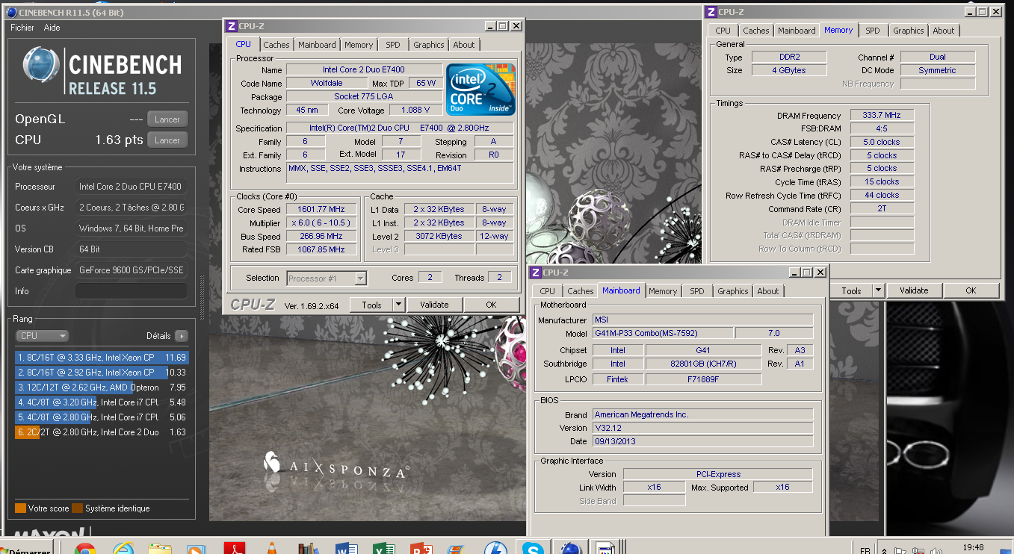Click the Info field in Cinebench system panel
This screenshot has height=554, width=1014.
click(132, 291)
